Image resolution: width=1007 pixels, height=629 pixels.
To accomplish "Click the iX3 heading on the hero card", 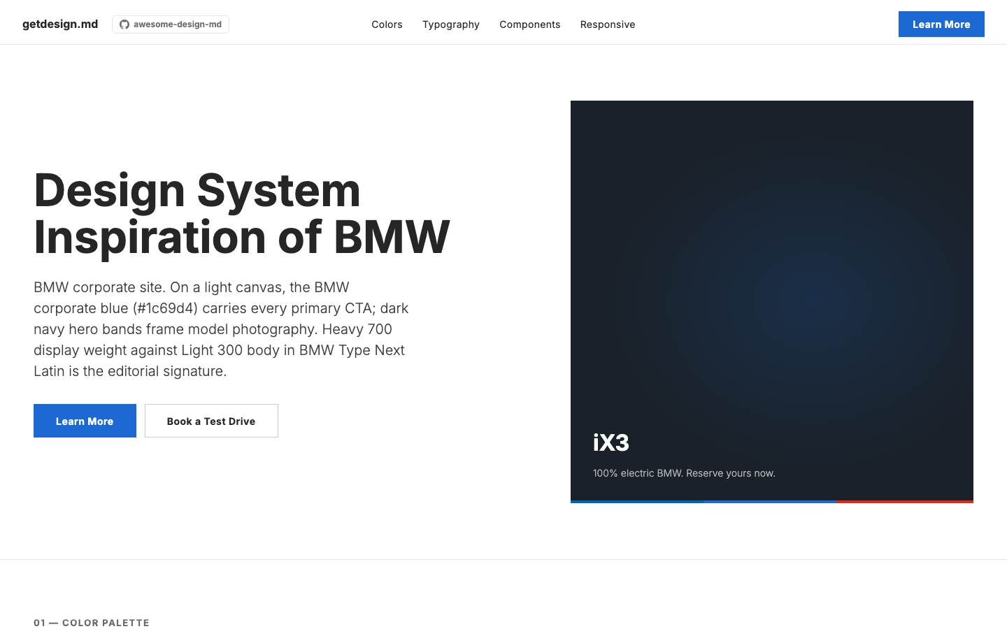I will [611, 442].
